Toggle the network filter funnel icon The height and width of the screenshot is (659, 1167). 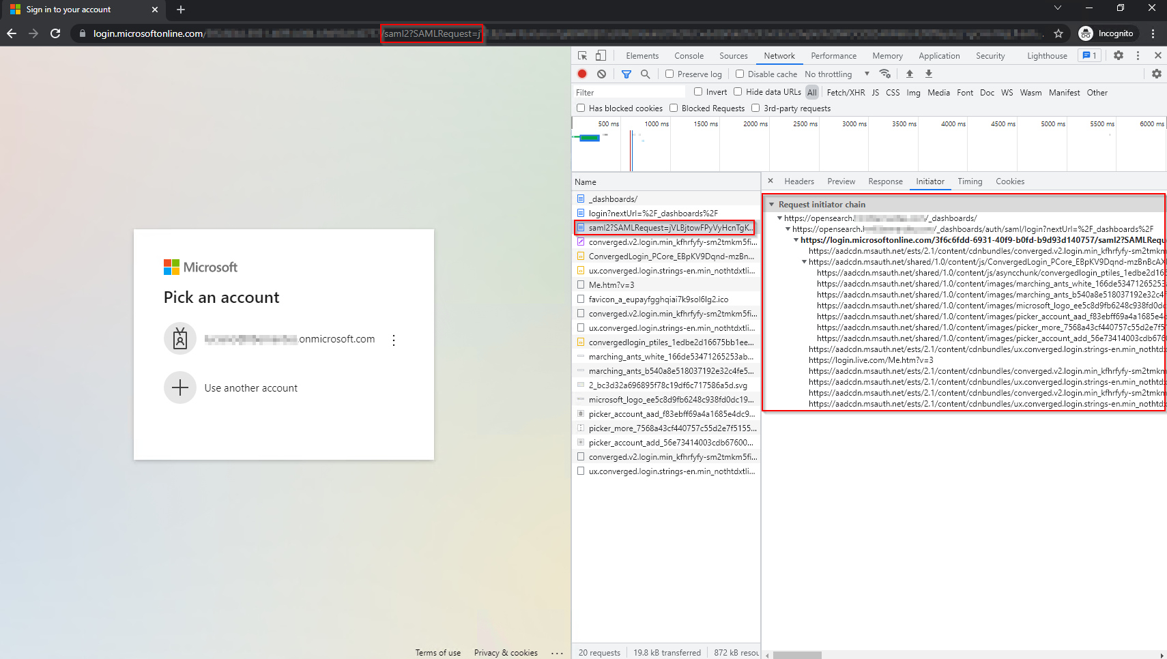pos(626,74)
